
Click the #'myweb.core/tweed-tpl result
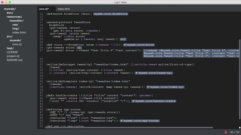coord(154,73)
